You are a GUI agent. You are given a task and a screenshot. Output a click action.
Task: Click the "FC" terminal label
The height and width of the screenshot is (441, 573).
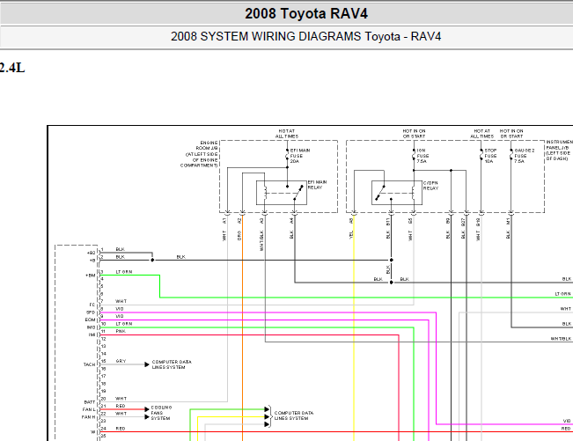point(92,305)
